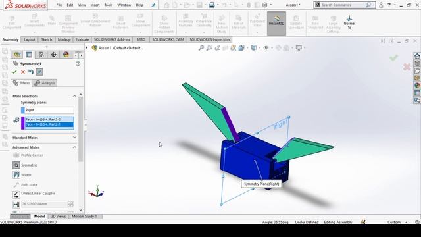Click the Zoom to Fit view icon
421x237 pixels.
[x=201, y=48]
